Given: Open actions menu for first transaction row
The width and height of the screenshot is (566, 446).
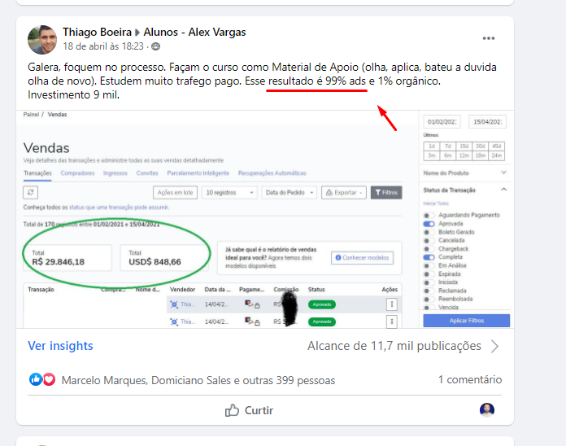Looking at the screenshot, I should (x=391, y=304).
